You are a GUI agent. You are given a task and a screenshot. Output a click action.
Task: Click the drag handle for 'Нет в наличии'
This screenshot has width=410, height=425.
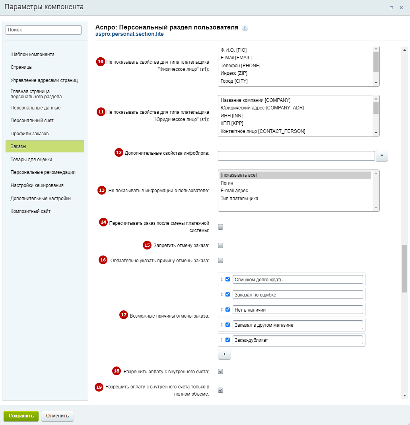[x=222, y=310]
